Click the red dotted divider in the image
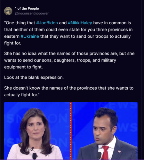144x160 pixels. tap(71, 131)
